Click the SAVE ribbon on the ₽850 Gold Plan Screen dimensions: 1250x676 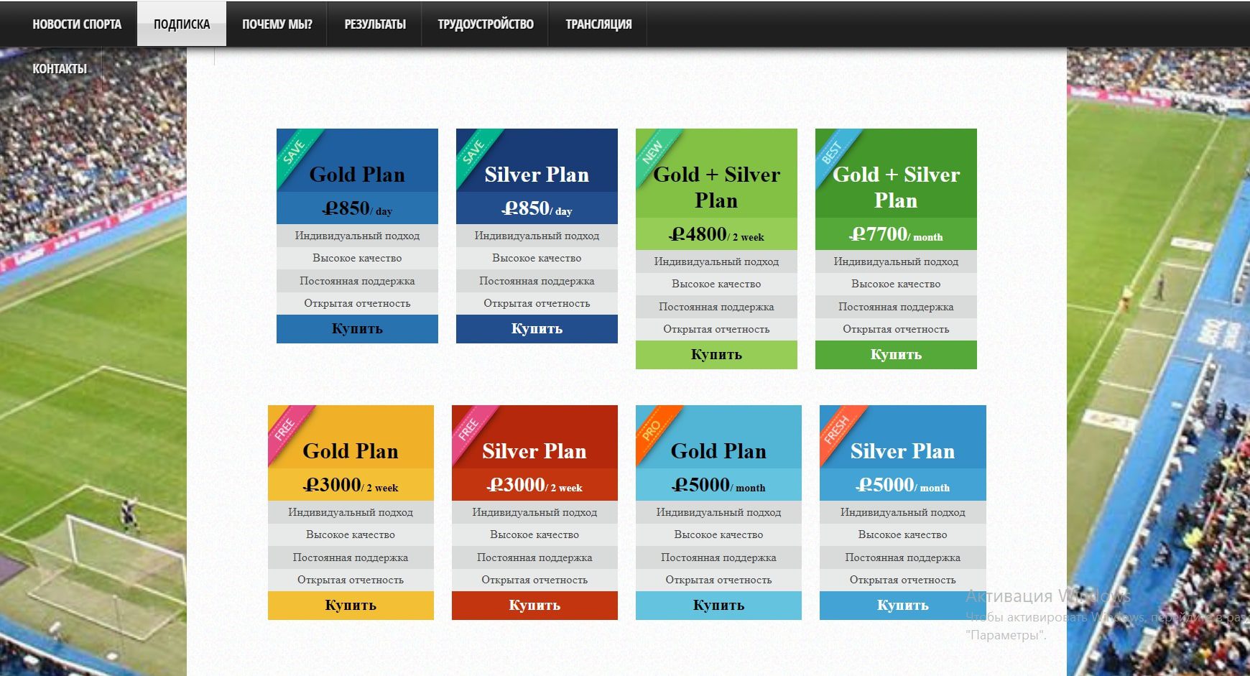point(295,152)
